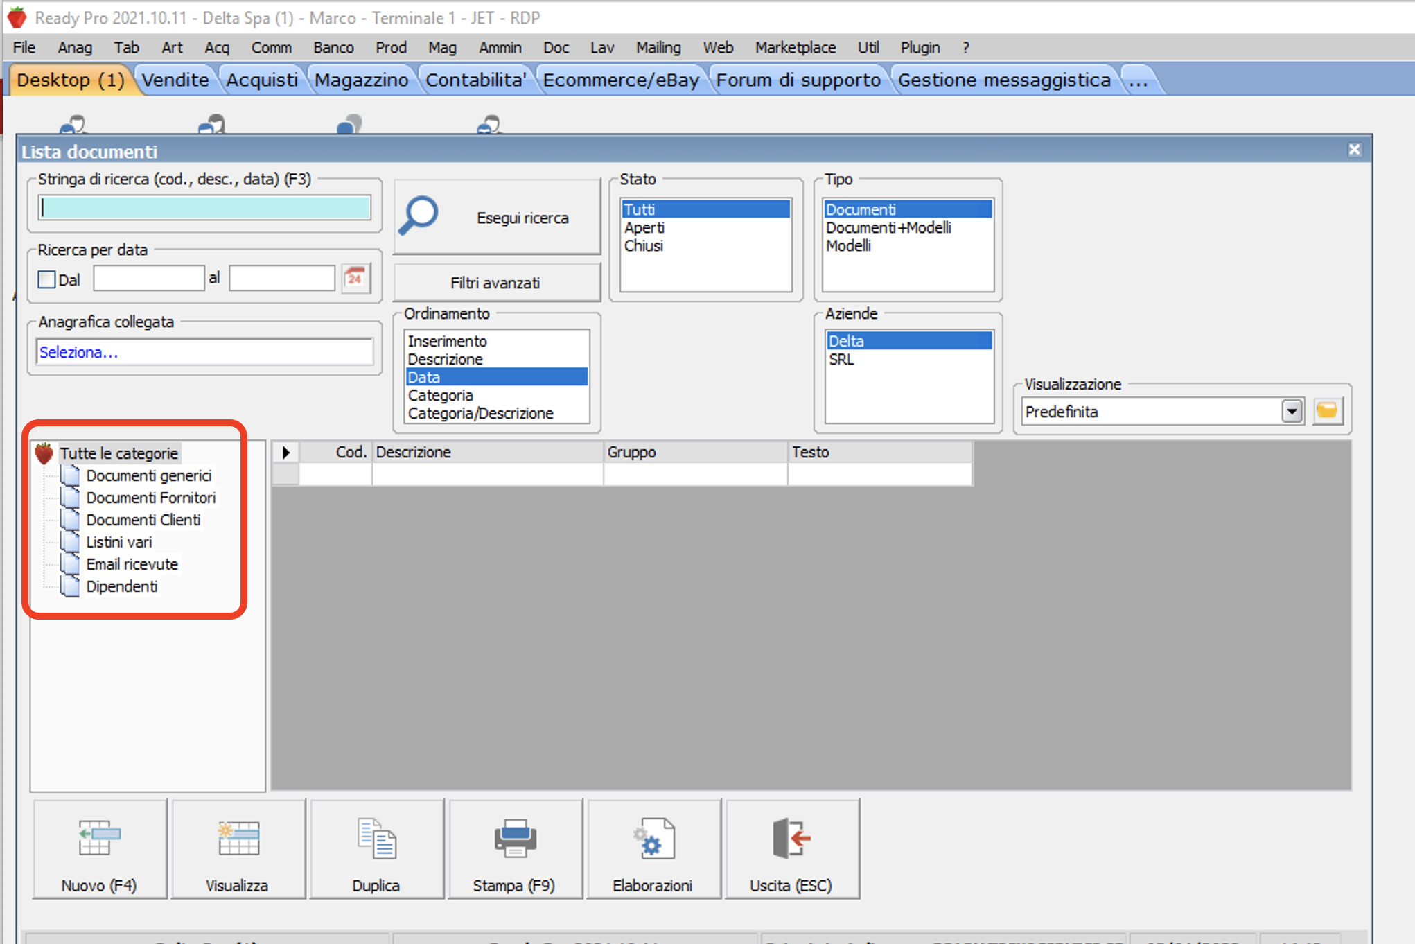The image size is (1415, 944).
Task: Click the Email ricevute document icon
Action: click(x=70, y=564)
